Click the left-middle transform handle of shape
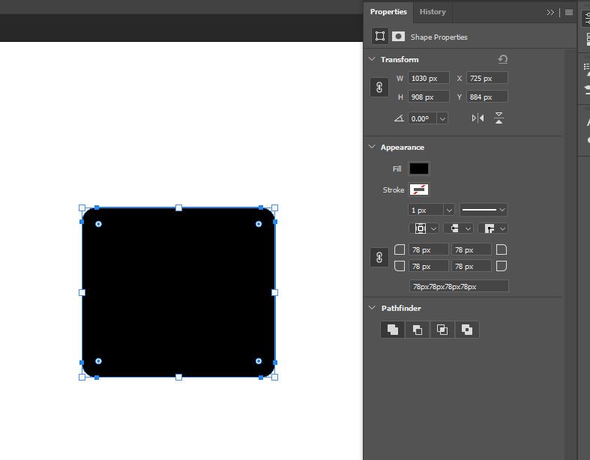Viewport: 590px width, 460px height. (82, 292)
